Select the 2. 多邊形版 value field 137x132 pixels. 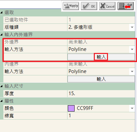99,27
